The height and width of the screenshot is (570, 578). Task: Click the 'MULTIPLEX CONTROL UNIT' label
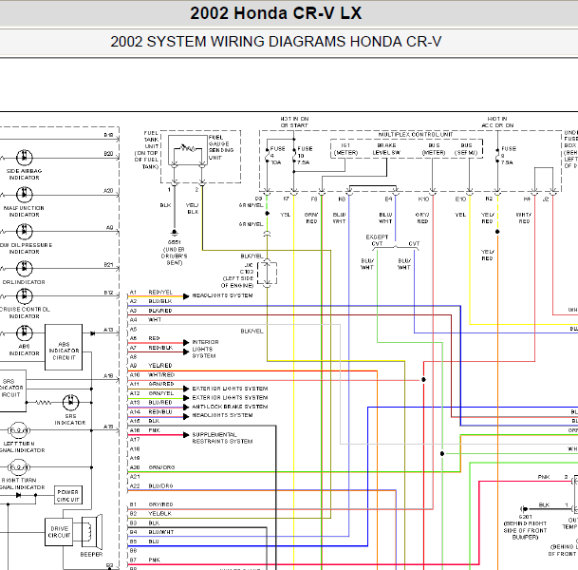(x=416, y=135)
